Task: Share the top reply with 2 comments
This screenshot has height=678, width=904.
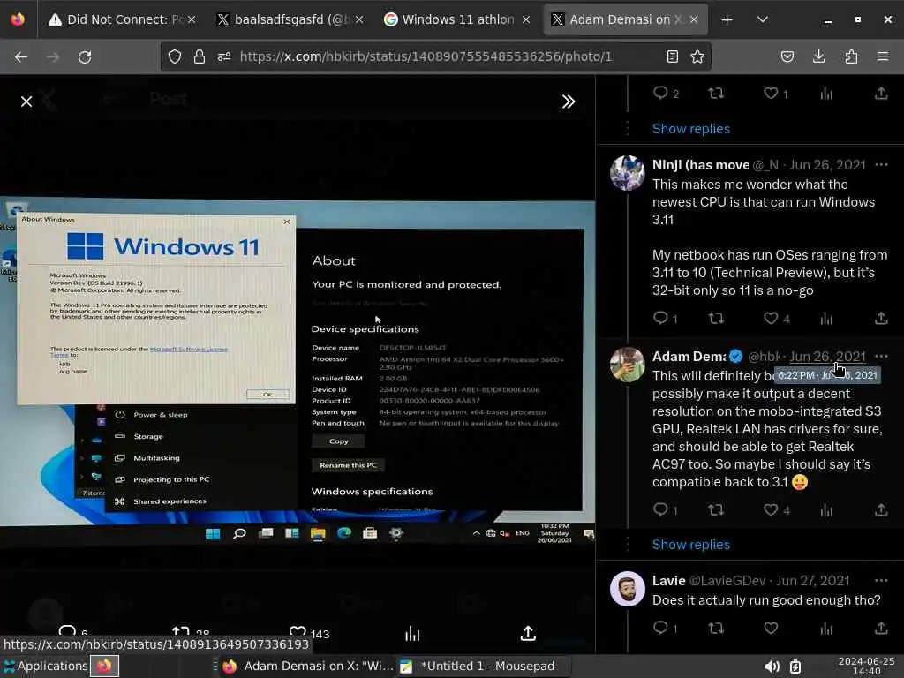Action: click(x=881, y=93)
